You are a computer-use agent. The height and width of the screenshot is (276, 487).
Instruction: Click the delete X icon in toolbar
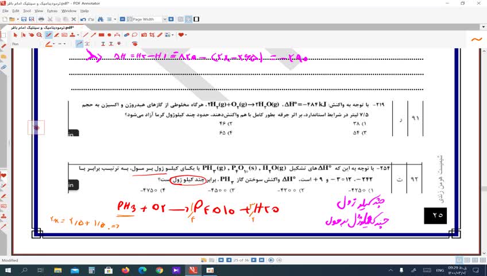pyautogui.click(x=74, y=20)
